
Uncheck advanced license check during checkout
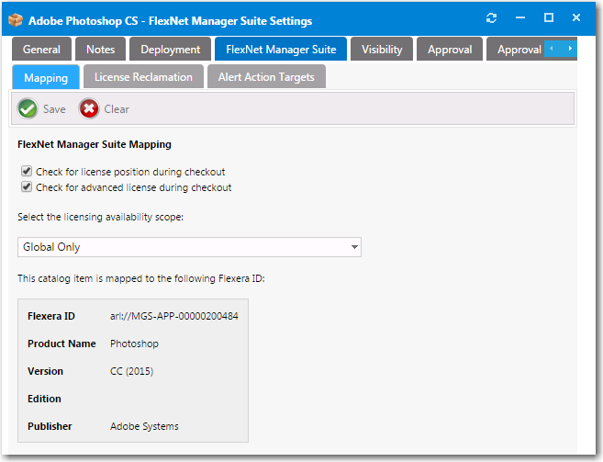[x=27, y=187]
